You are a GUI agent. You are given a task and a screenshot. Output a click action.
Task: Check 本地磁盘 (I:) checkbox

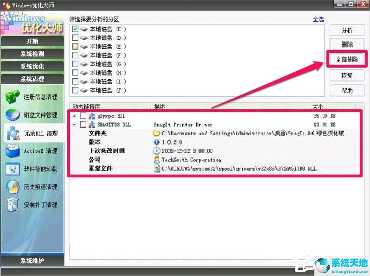click(x=75, y=82)
